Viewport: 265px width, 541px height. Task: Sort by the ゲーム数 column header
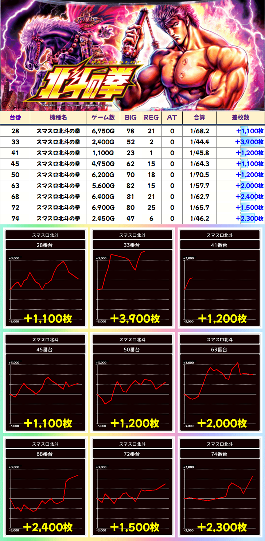click(x=103, y=118)
